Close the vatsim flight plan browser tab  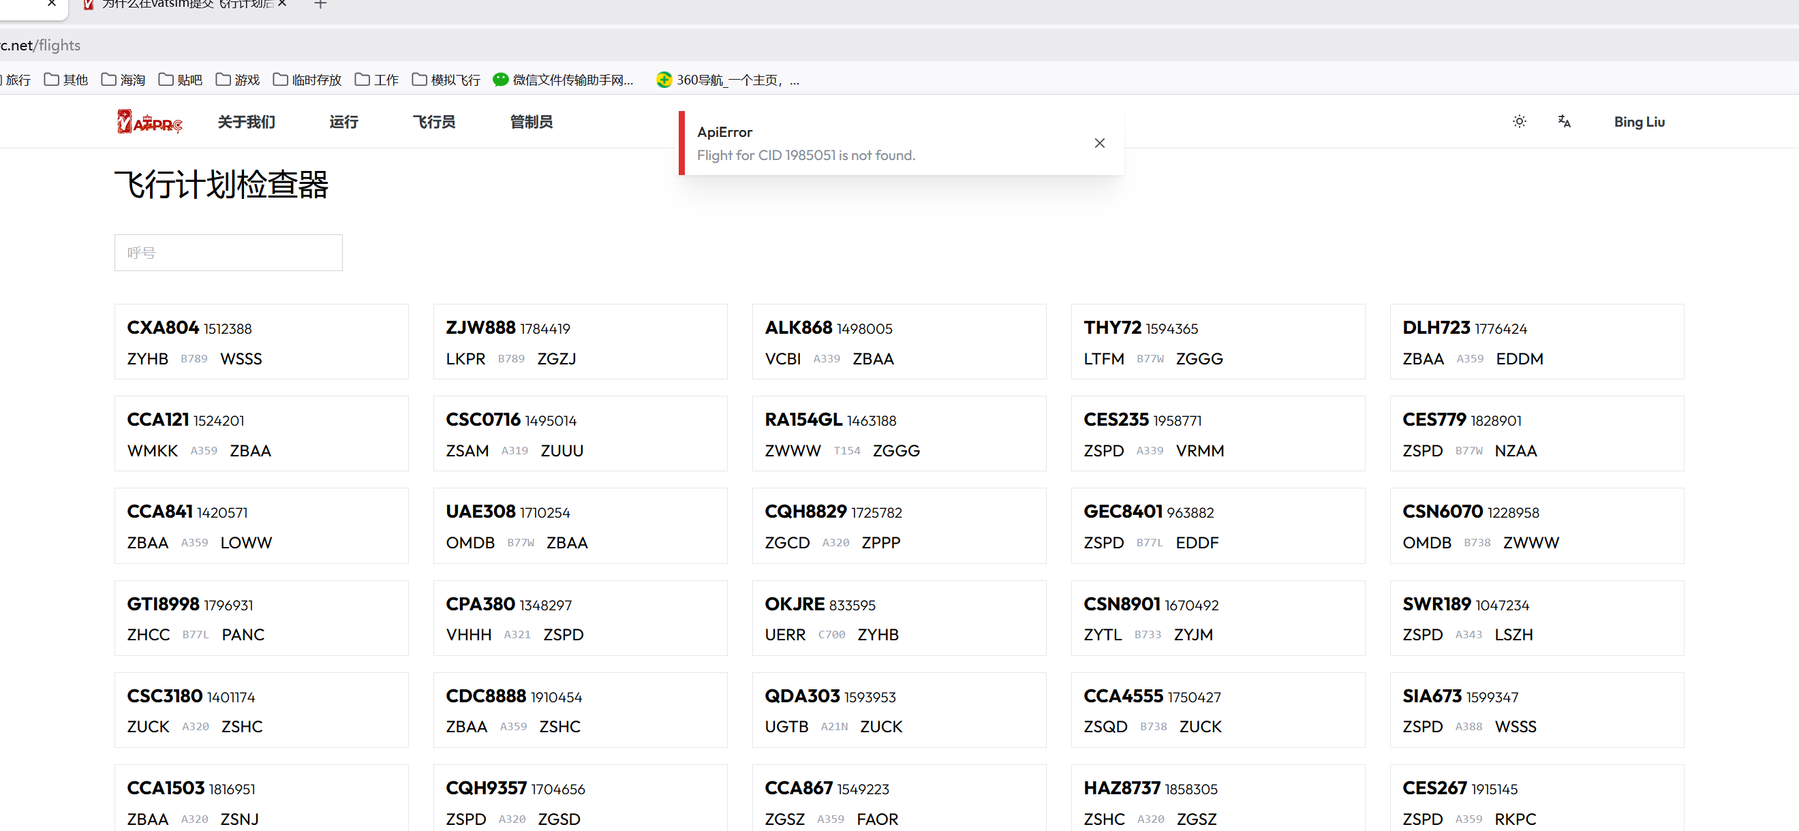282,4
